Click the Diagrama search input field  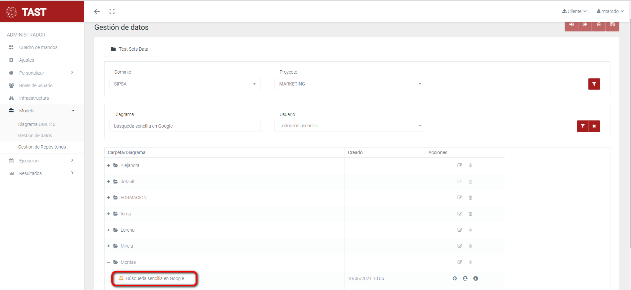click(185, 126)
